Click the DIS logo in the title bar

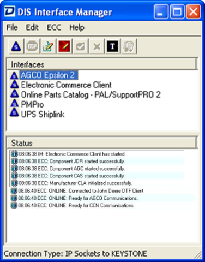(9, 12)
